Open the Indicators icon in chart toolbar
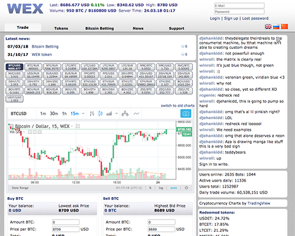 point(136,113)
